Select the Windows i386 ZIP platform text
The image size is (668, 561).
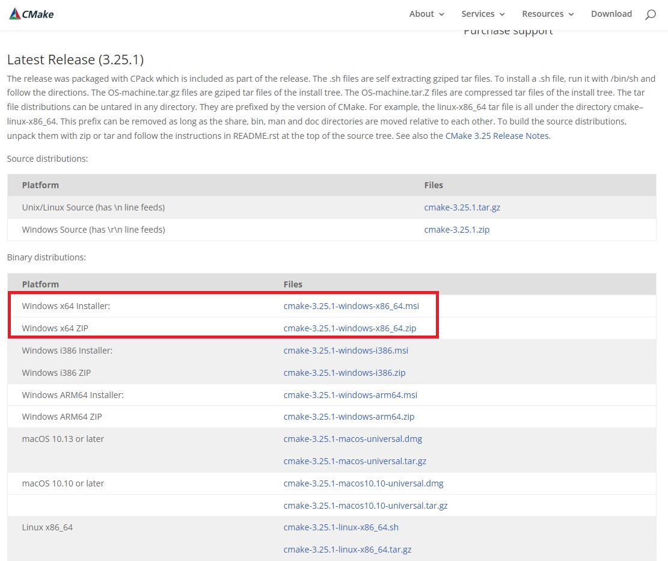click(57, 373)
